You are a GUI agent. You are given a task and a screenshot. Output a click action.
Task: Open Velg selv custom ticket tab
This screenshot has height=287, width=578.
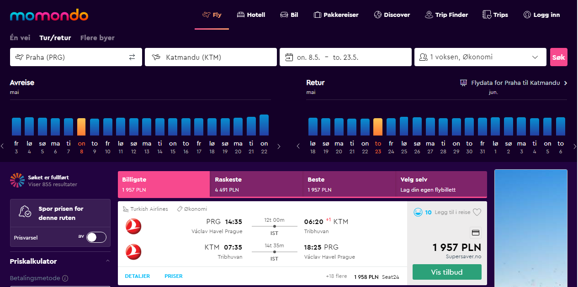tap(441, 184)
